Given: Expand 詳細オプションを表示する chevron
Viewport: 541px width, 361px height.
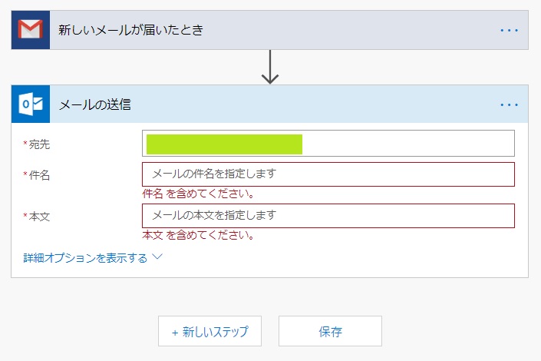Looking at the screenshot, I should tap(157, 257).
